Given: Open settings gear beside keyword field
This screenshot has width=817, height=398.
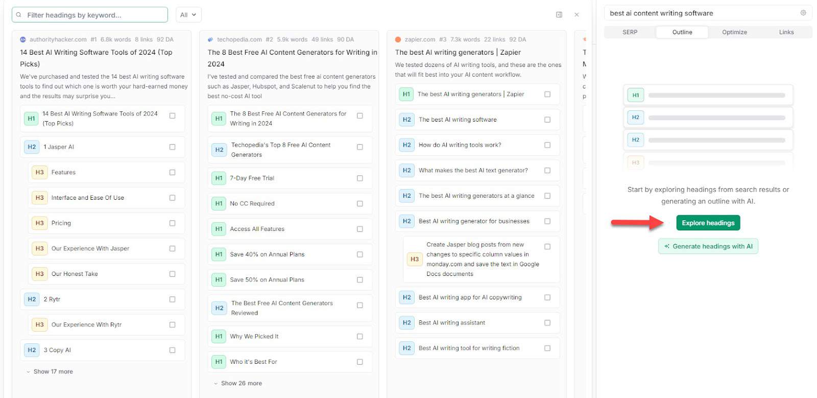Looking at the screenshot, I should coord(803,13).
